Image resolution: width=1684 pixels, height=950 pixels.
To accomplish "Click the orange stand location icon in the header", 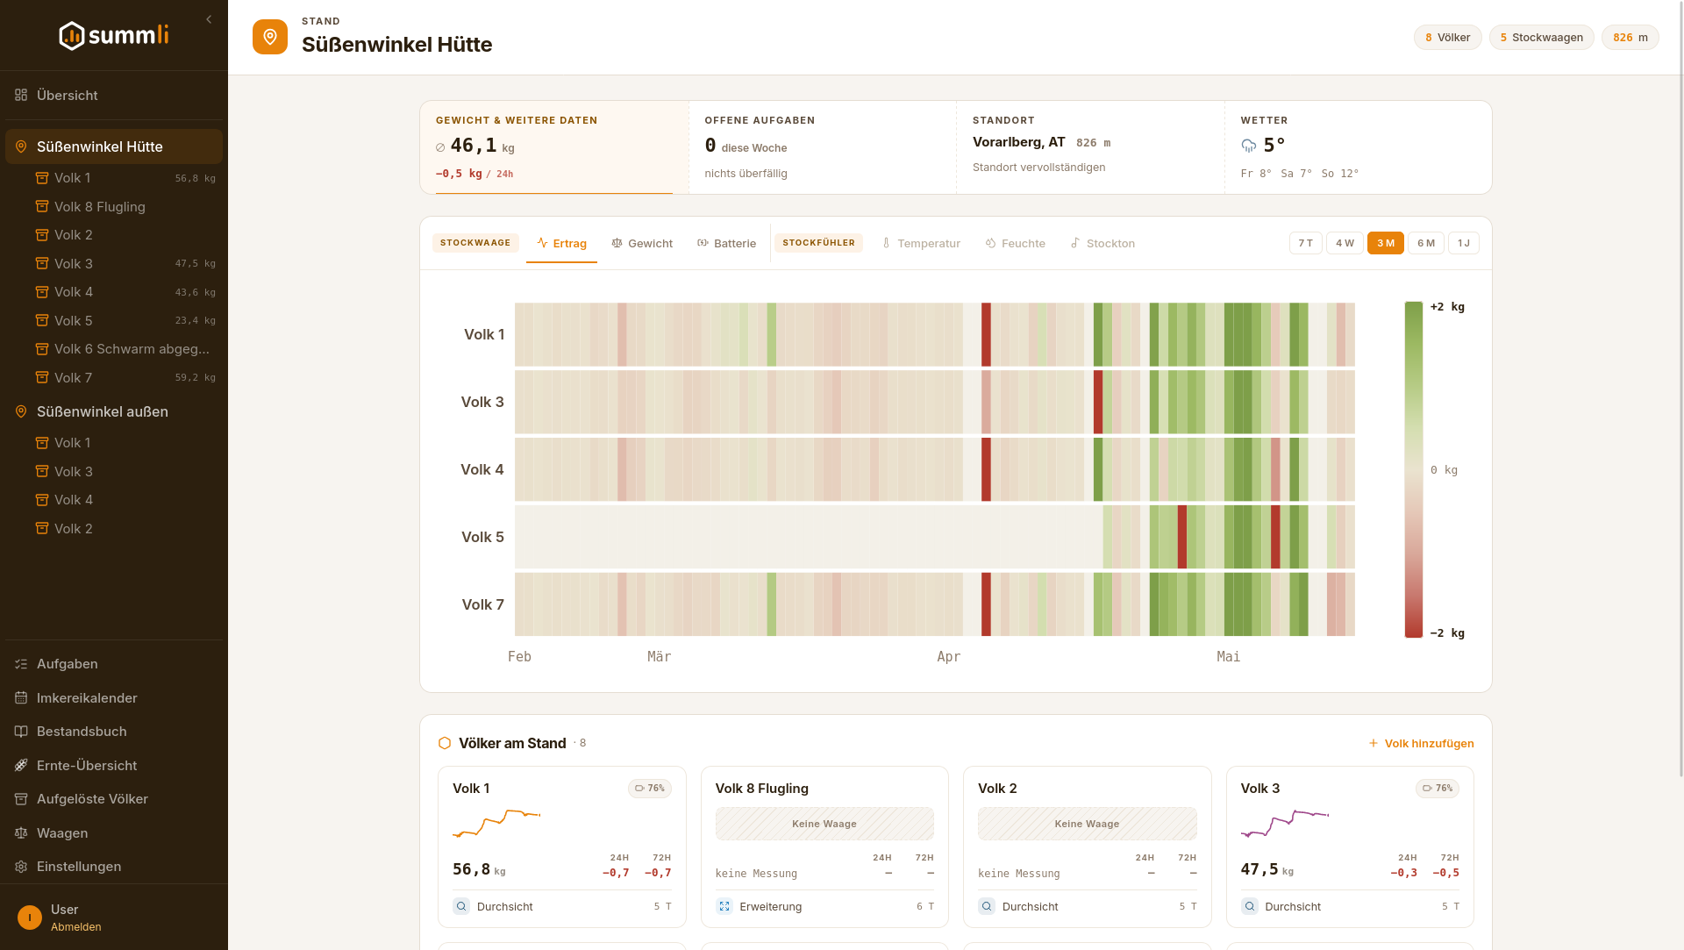I will pyautogui.click(x=270, y=37).
